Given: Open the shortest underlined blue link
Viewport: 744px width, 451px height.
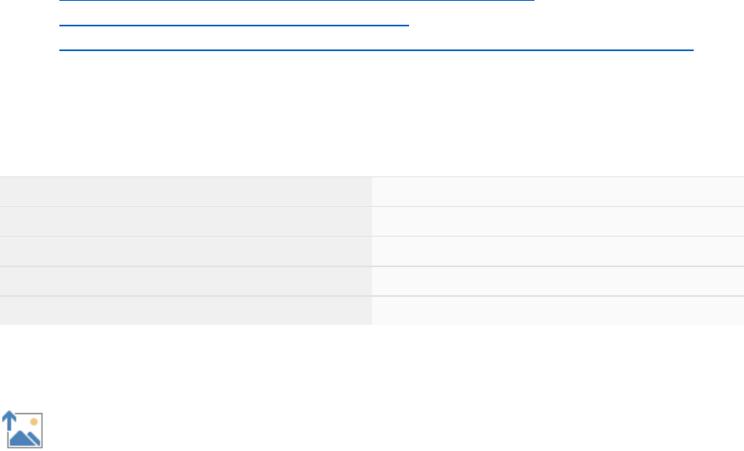Looking at the screenshot, I should click(234, 25).
